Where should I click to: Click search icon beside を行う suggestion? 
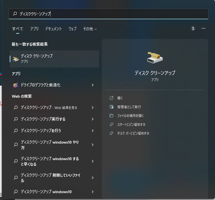pyautogui.click(x=16, y=130)
